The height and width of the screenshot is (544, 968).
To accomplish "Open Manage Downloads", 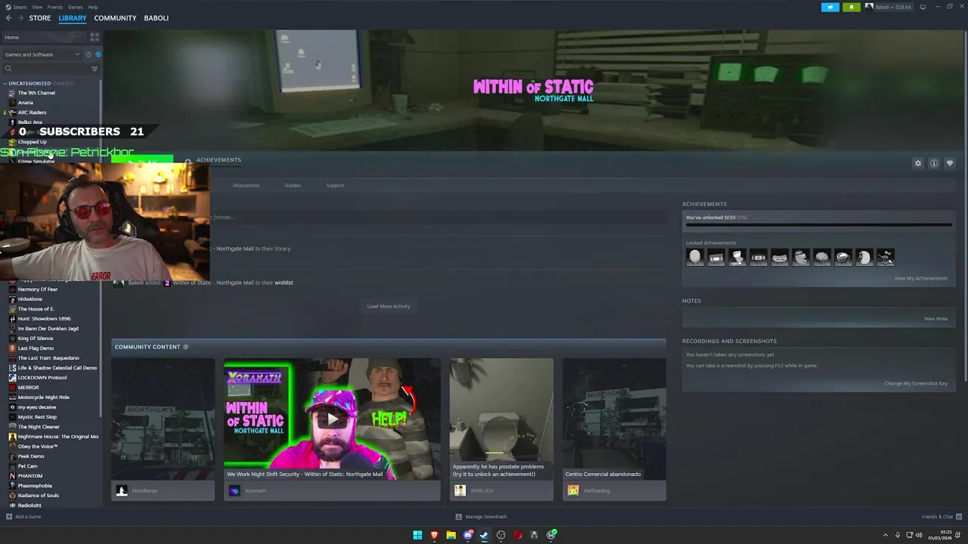I will coord(481,517).
